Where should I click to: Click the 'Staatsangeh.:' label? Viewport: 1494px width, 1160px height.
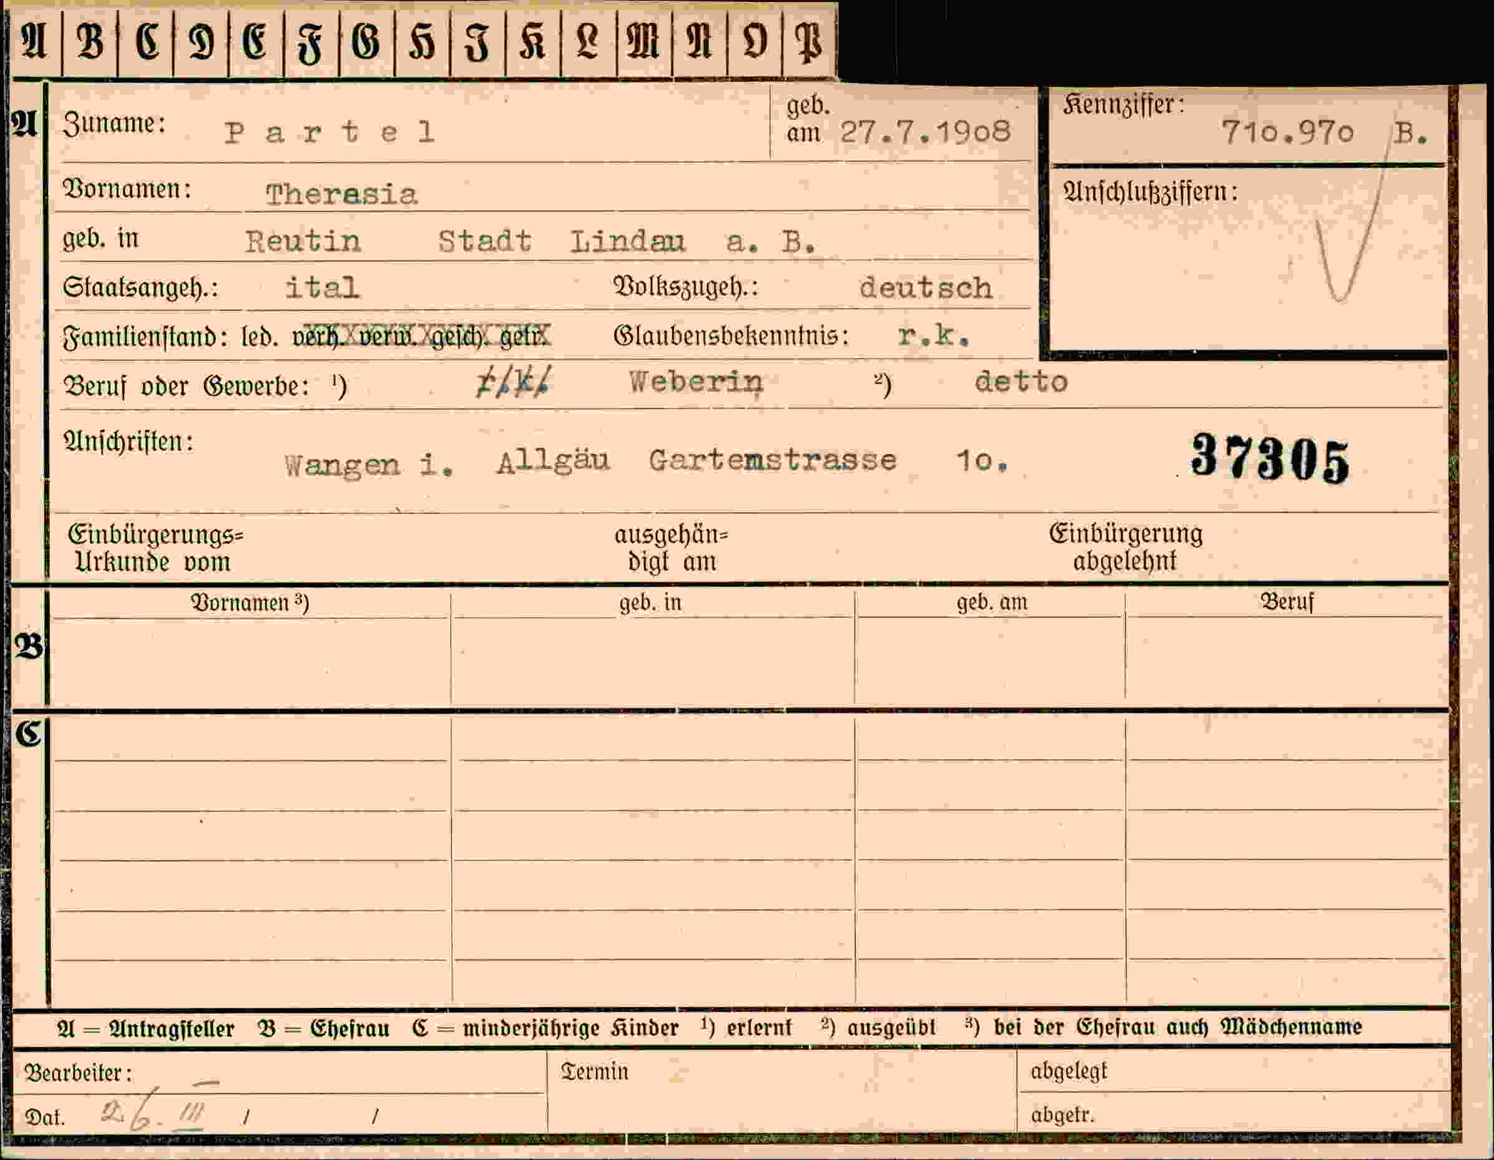[140, 287]
